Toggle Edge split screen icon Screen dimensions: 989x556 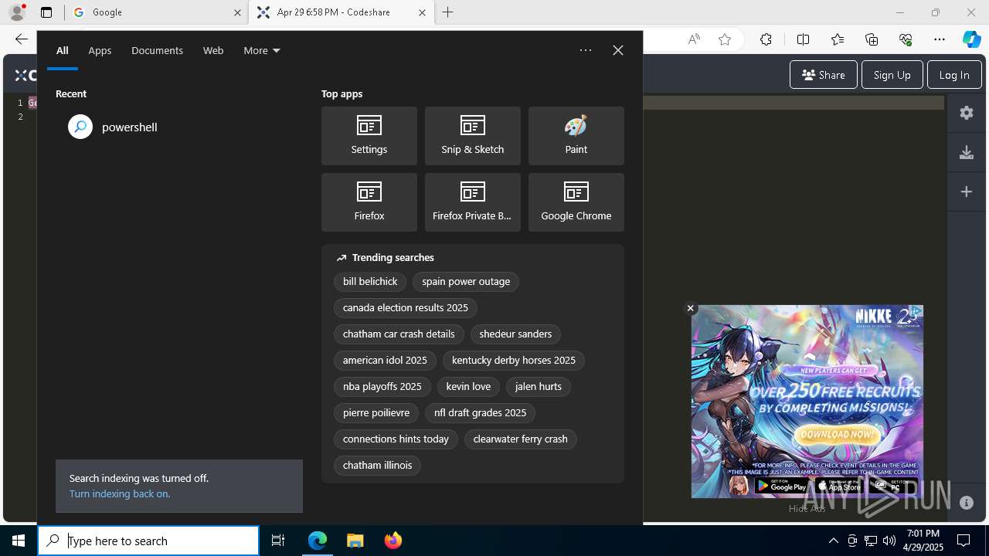pos(803,40)
